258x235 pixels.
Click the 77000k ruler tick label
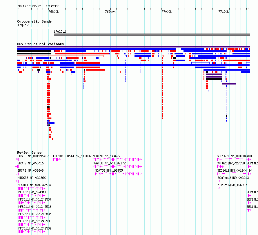pos(167,12)
